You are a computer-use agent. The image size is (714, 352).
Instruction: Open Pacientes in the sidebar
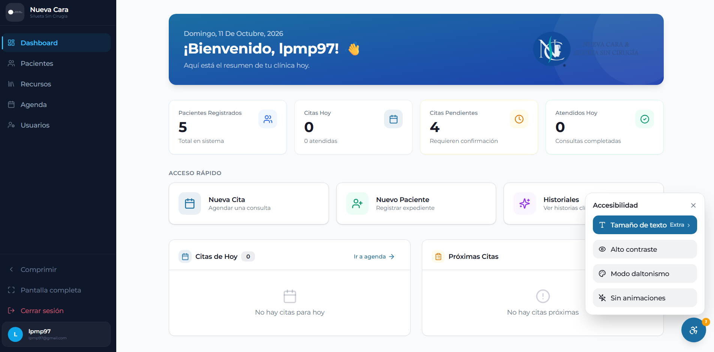coord(56,63)
